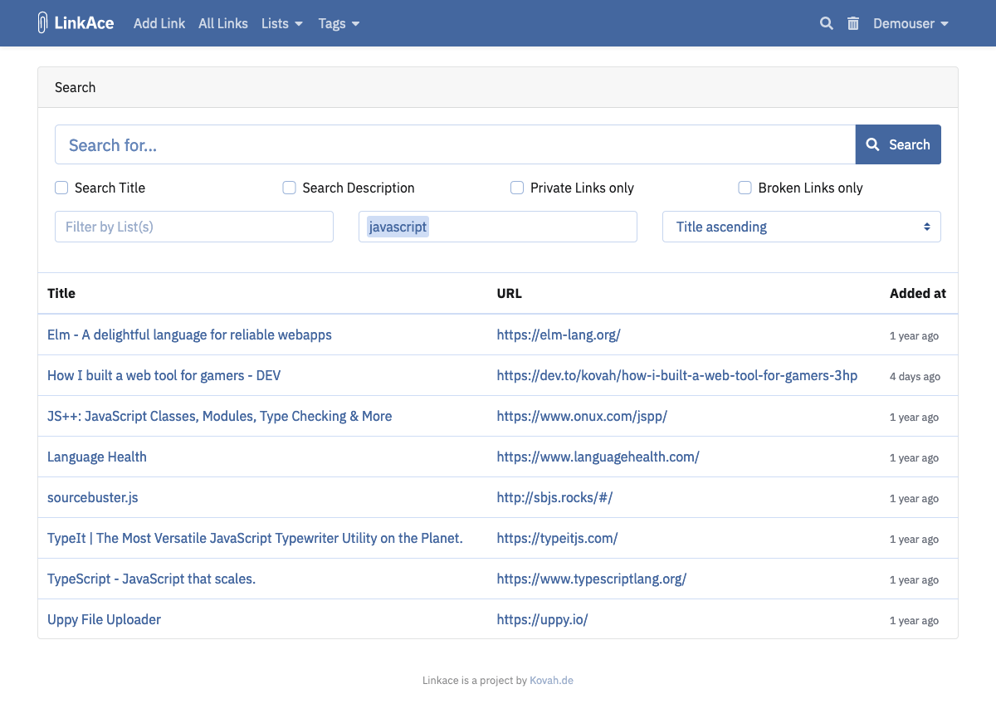This screenshot has height=728, width=996.
Task: Open the Language Health title link
Action: 97,457
